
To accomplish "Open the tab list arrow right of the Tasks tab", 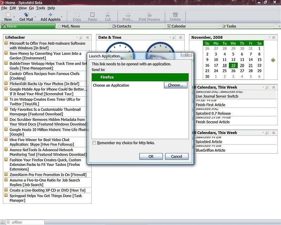I will (x=279, y=26).
